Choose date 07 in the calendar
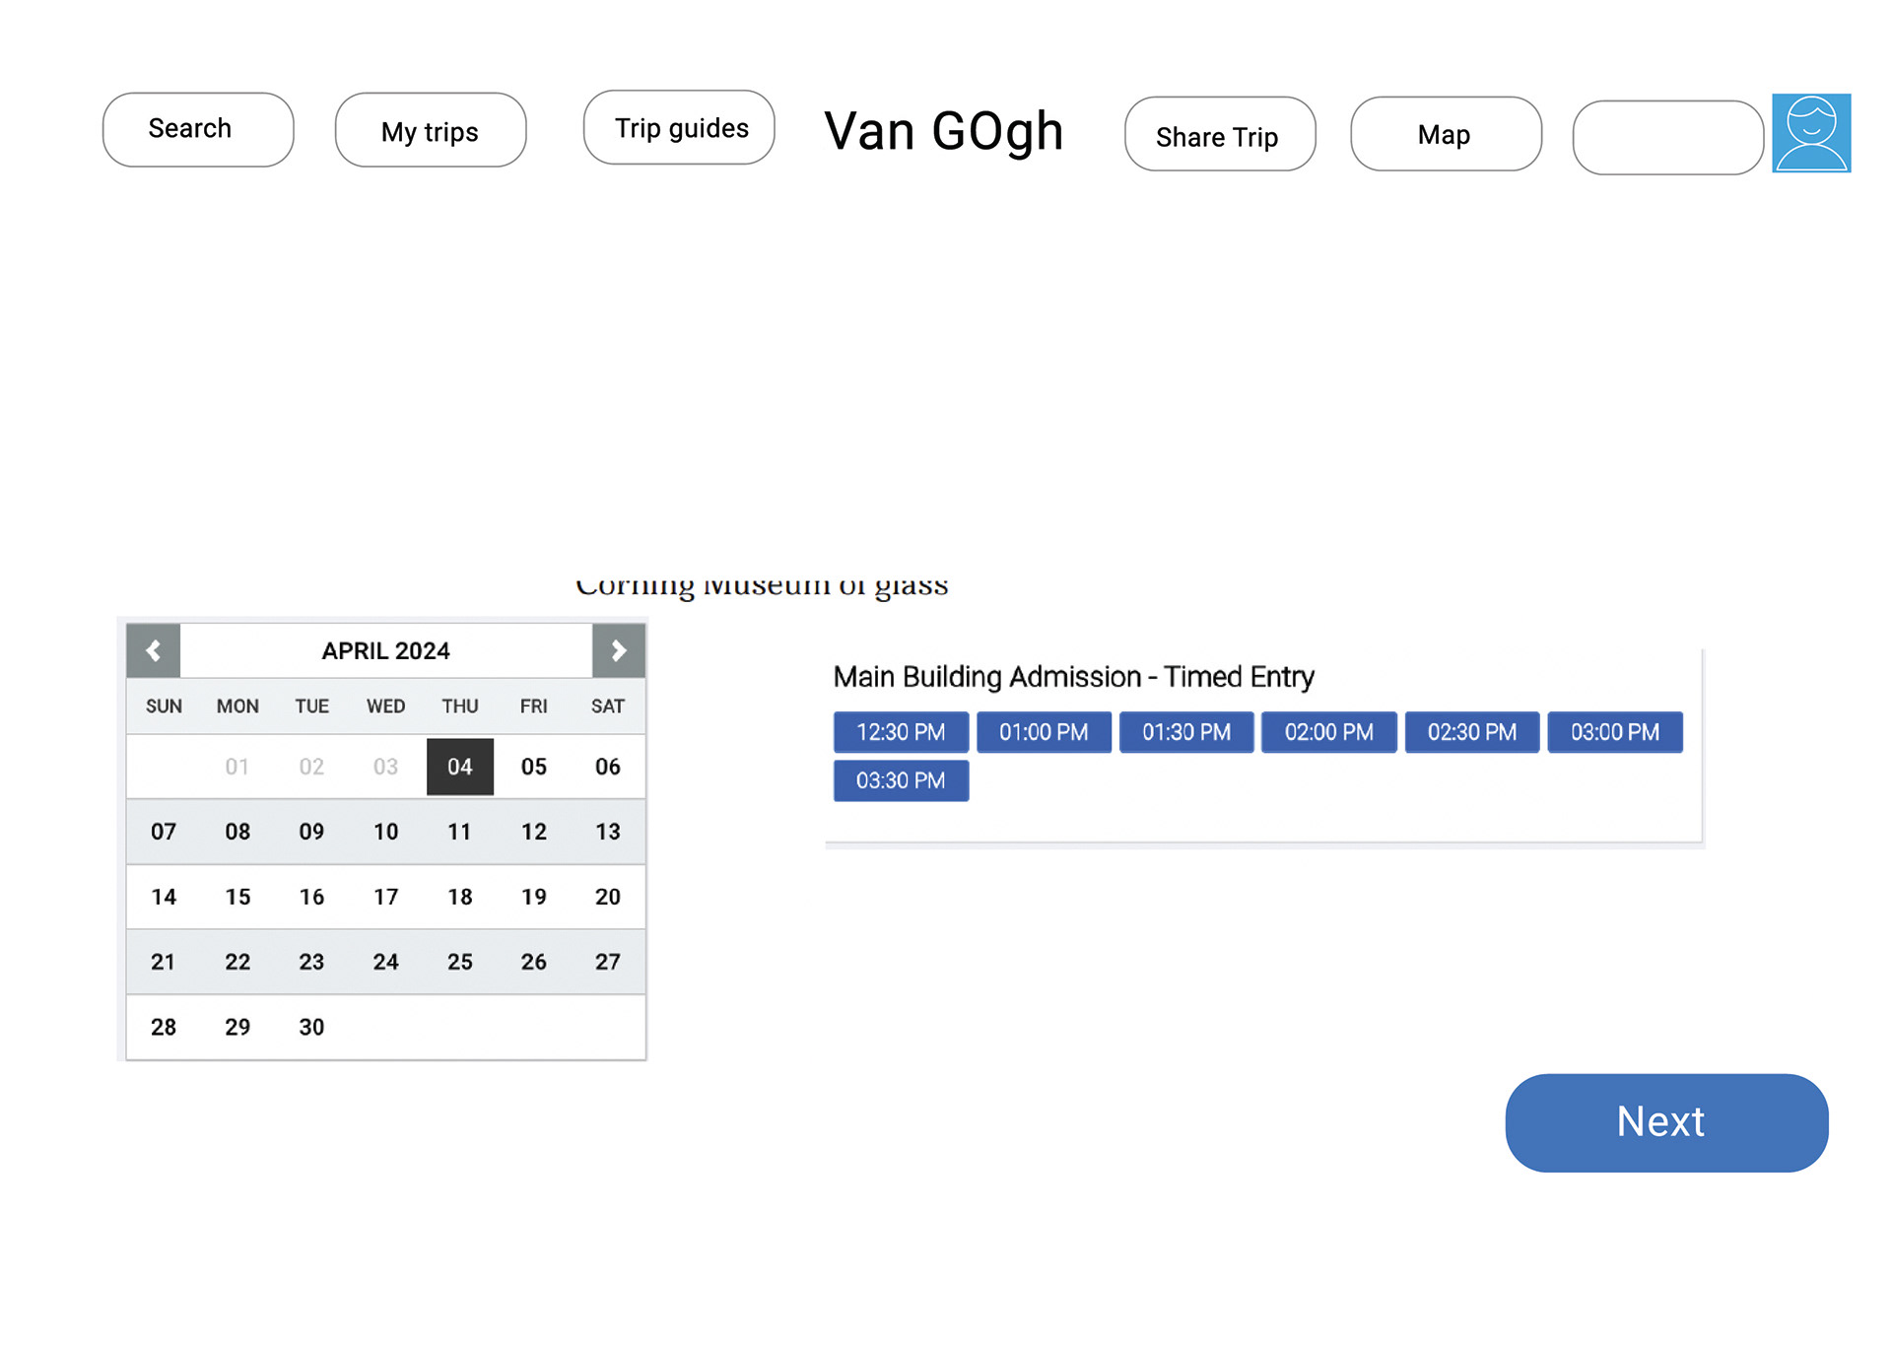1892x1346 pixels. [x=164, y=832]
